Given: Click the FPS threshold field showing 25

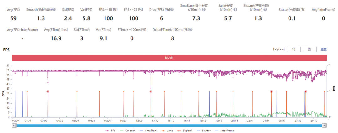Looking at the screenshot, I should (310, 49).
